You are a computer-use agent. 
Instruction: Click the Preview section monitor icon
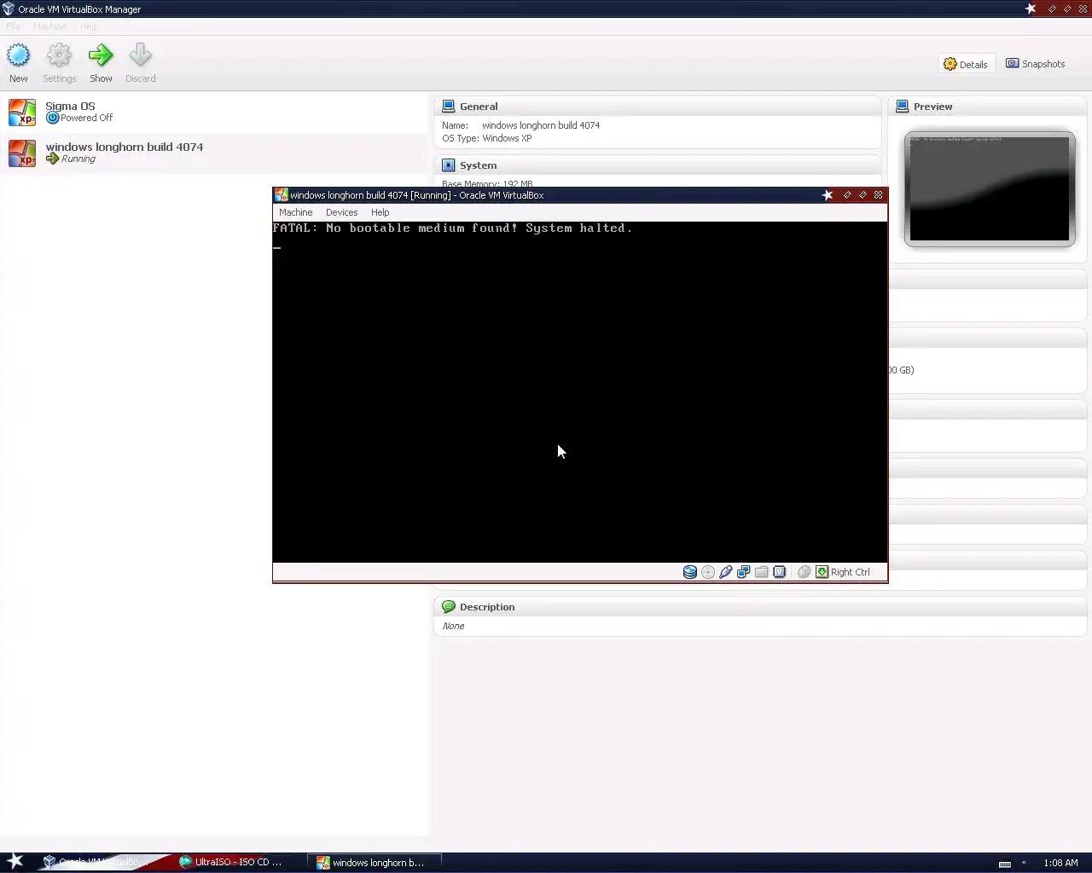[903, 107]
